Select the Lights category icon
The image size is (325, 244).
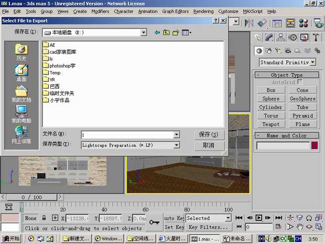coord(278,51)
